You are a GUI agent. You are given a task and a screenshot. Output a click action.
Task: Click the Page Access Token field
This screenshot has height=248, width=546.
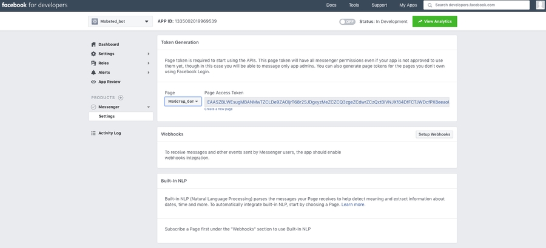(x=327, y=102)
